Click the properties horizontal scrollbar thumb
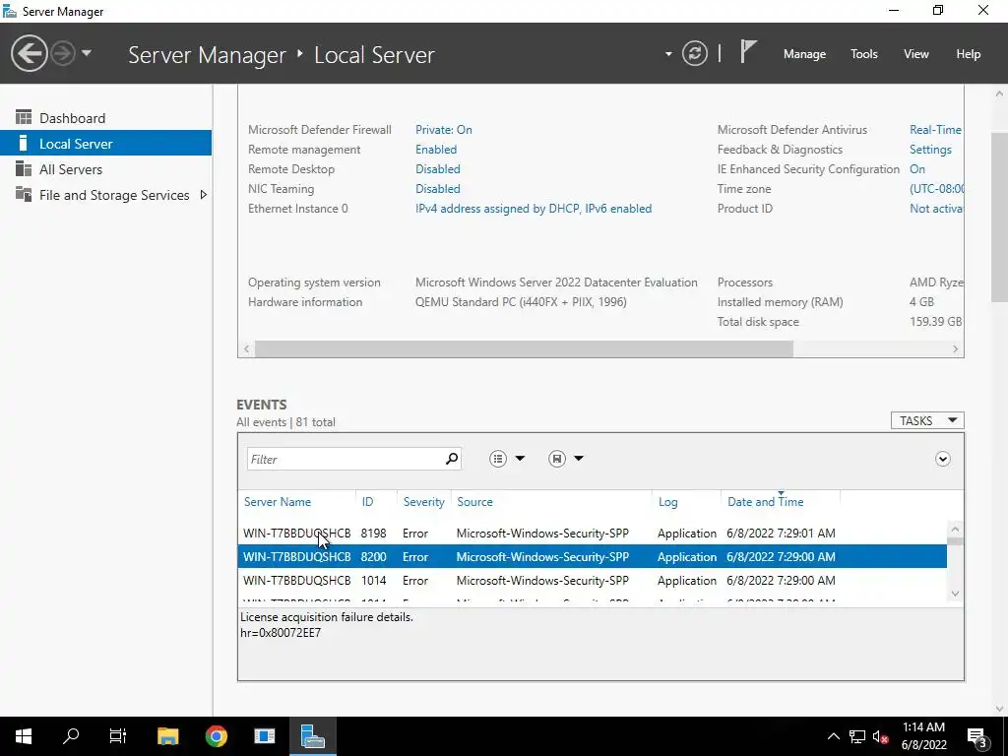Image resolution: width=1008 pixels, height=756 pixels. 524,348
